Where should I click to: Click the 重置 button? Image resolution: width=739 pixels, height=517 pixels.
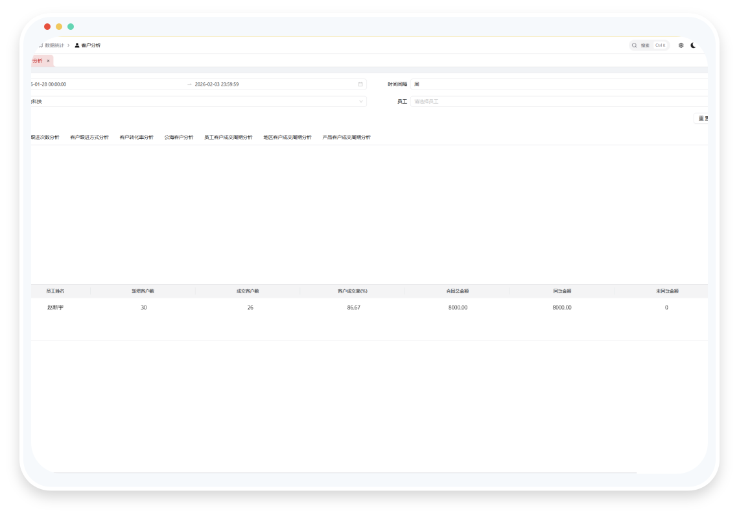[701, 119]
